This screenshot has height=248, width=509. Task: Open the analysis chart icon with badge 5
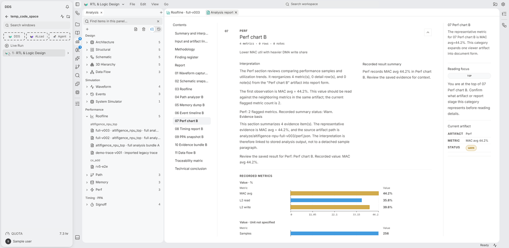coord(77,41)
